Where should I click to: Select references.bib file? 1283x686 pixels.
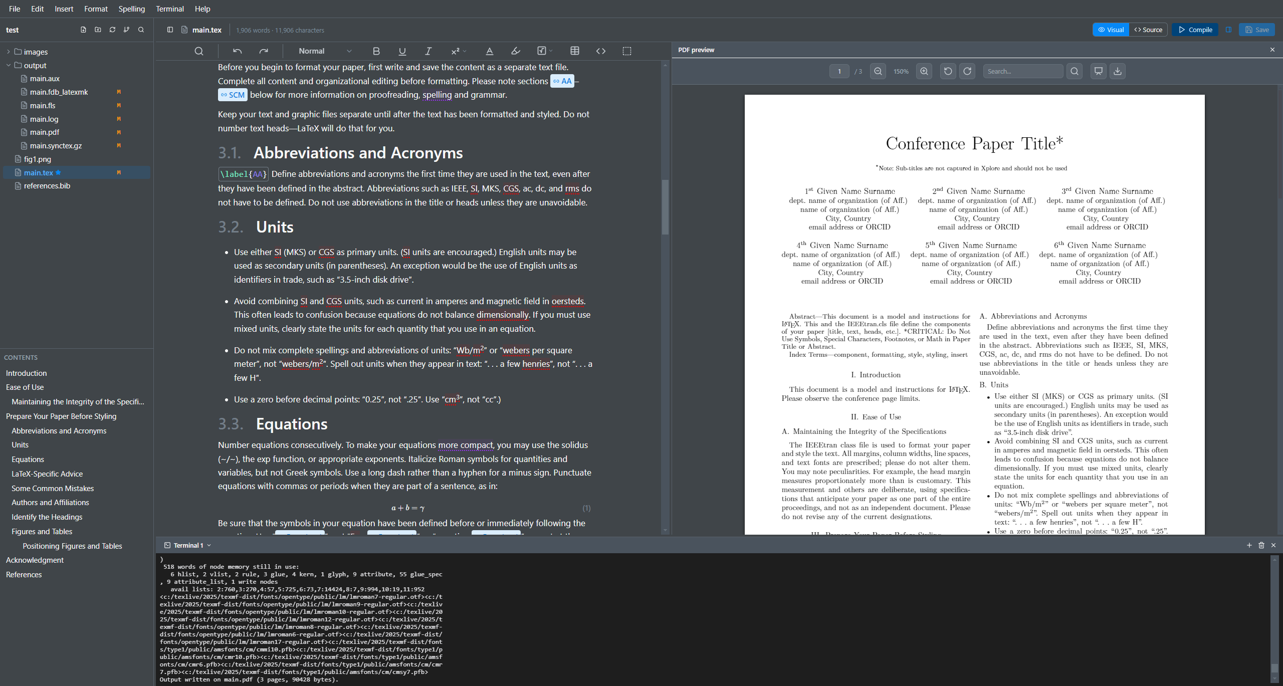47,186
